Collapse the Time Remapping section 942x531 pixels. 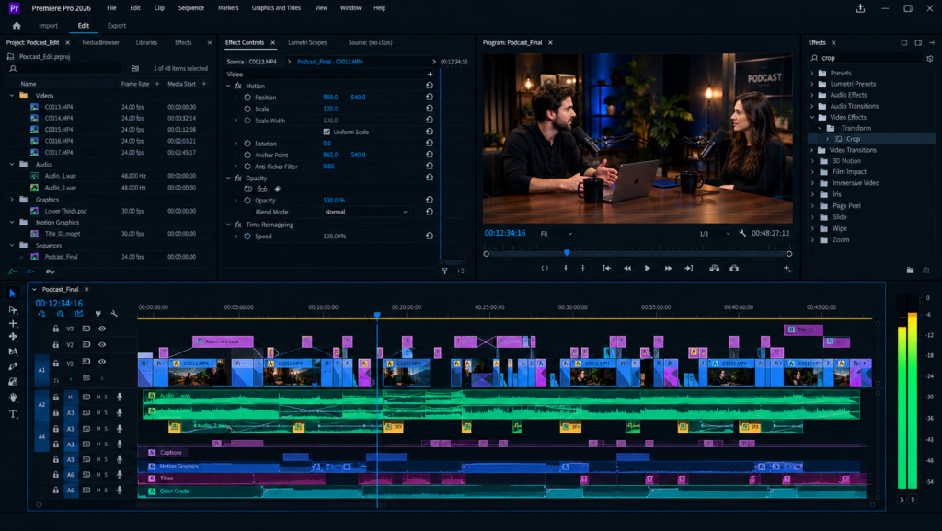tap(228, 225)
